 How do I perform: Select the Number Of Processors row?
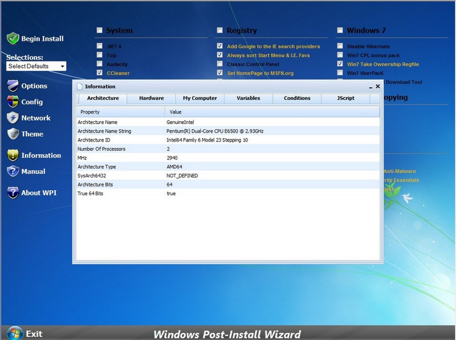[x=228, y=149]
